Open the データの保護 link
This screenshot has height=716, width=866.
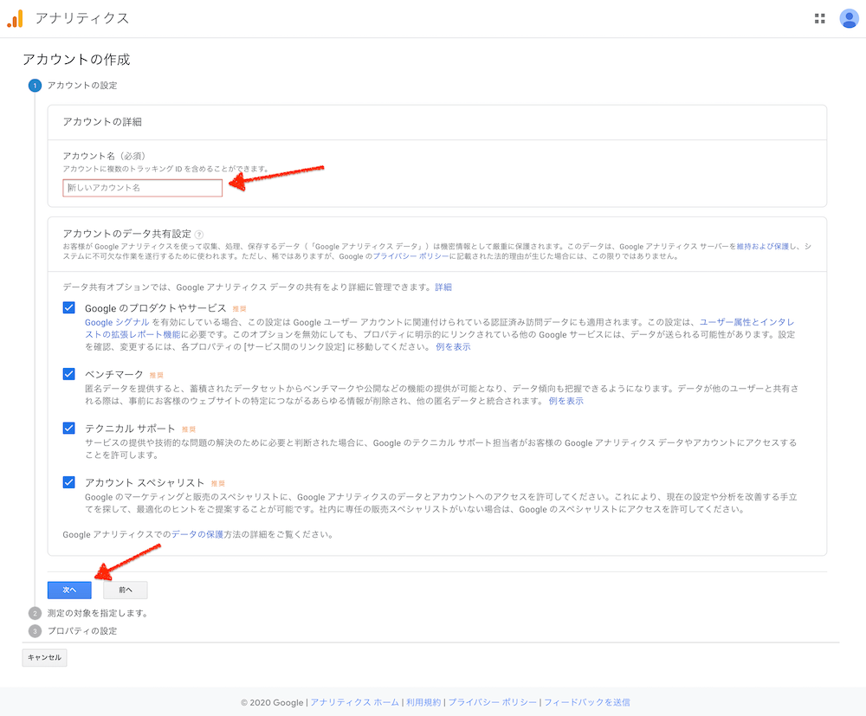pos(197,534)
